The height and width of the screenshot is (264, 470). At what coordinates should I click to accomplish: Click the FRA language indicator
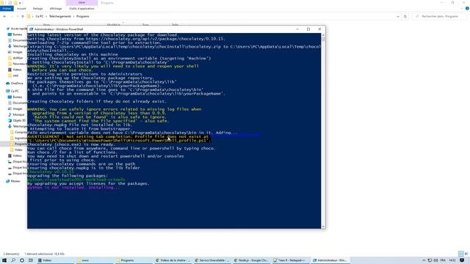(443, 260)
